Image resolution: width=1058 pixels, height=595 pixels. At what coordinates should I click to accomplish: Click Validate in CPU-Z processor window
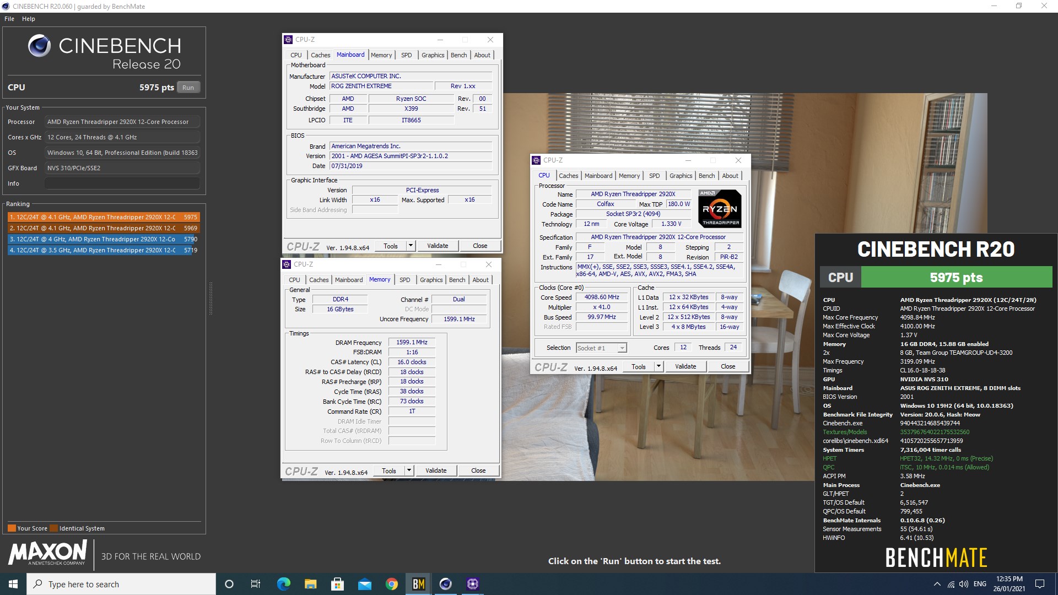685,367
